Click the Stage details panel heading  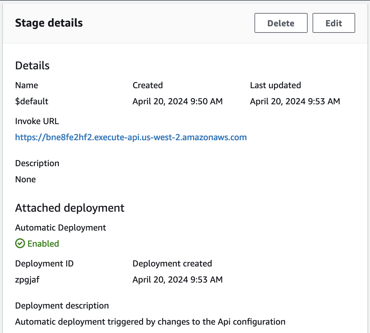pyautogui.click(x=49, y=23)
